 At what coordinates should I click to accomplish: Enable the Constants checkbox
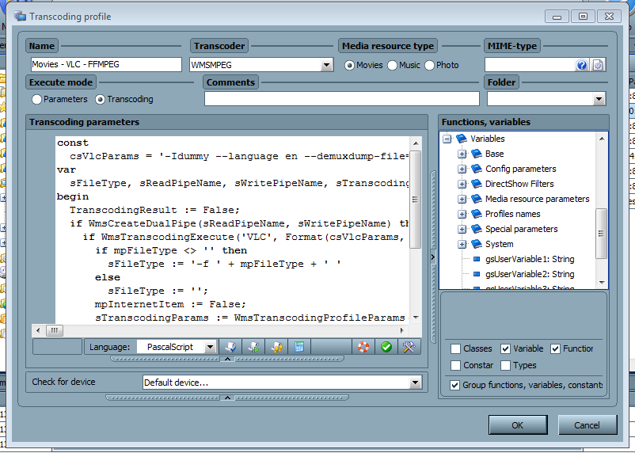[455, 365]
